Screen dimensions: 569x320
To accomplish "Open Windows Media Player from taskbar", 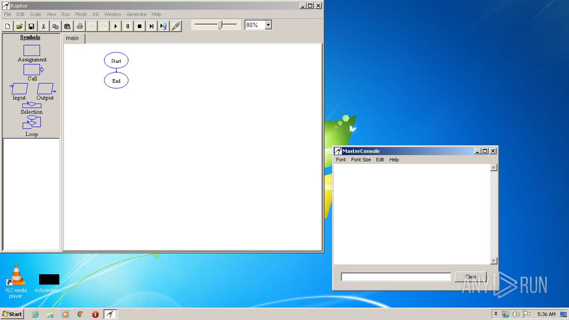I will (65, 314).
